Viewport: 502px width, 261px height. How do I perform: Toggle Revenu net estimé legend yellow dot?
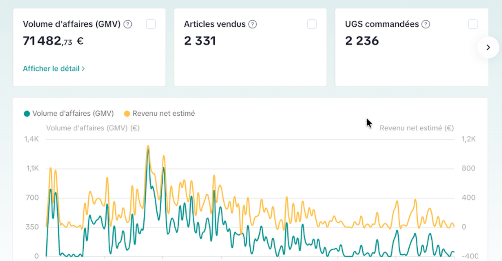point(127,114)
